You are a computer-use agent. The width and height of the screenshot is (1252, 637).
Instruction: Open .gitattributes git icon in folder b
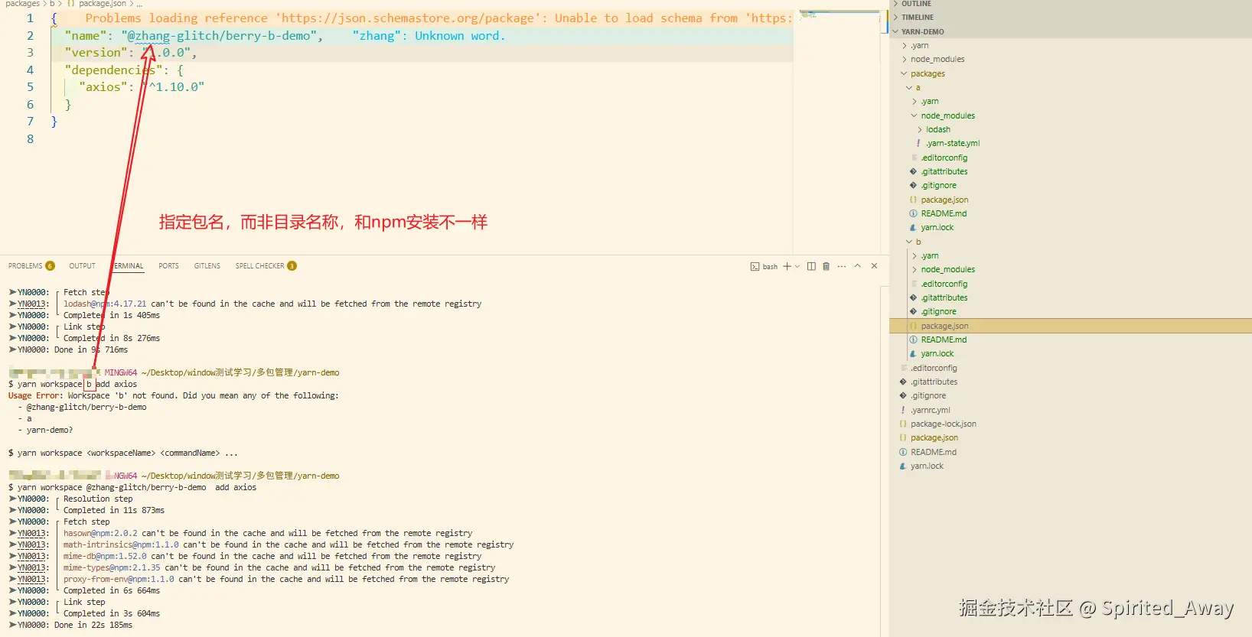(x=913, y=298)
